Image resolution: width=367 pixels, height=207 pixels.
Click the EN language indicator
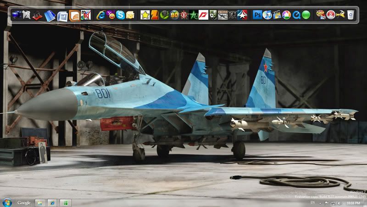pyautogui.click(x=312, y=202)
